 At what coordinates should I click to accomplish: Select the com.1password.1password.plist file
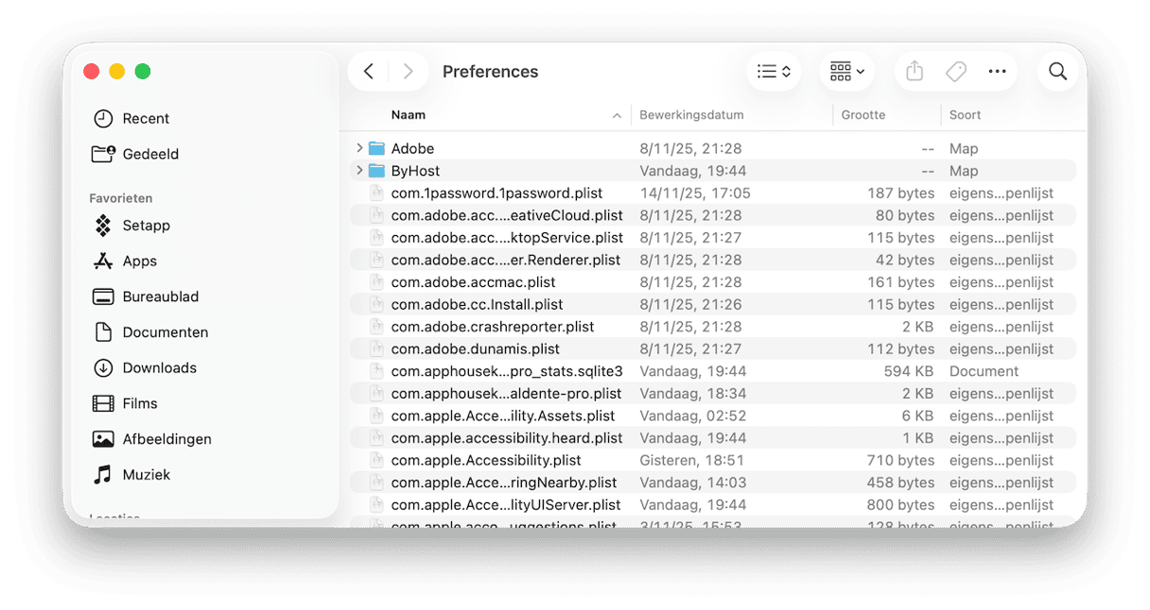497,194
